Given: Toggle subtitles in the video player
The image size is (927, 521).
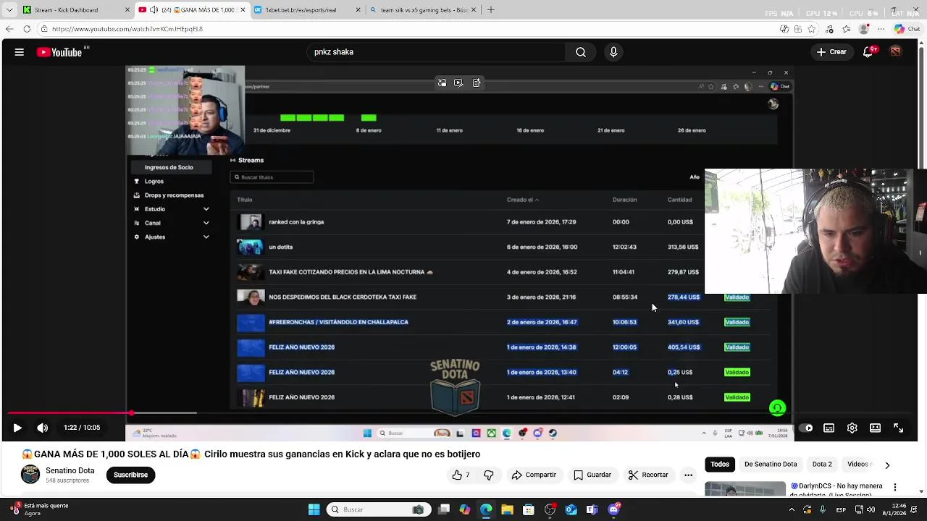Looking at the screenshot, I should pos(829,428).
